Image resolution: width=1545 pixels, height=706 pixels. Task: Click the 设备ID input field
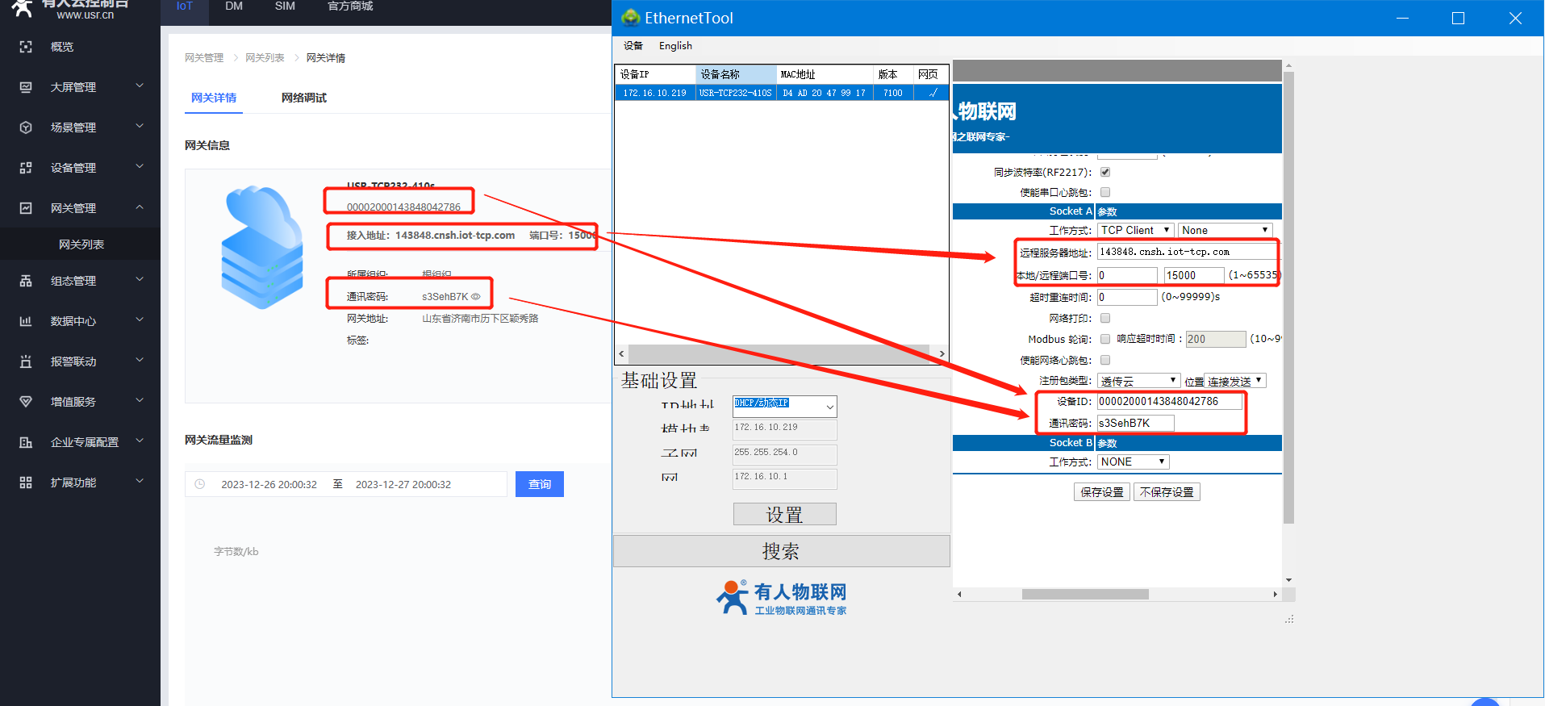[1169, 402]
